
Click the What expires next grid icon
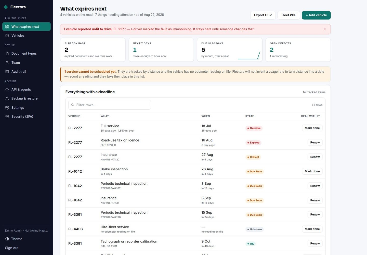tap(7, 27)
